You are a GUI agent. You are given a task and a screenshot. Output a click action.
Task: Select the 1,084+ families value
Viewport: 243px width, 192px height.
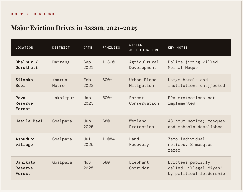110,139
